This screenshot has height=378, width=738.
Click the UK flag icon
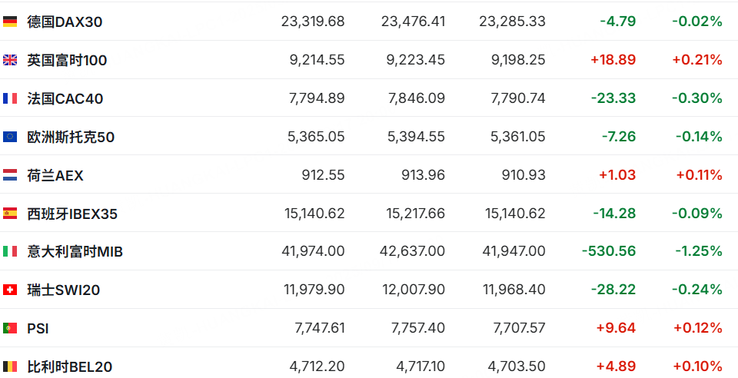pos(10,60)
